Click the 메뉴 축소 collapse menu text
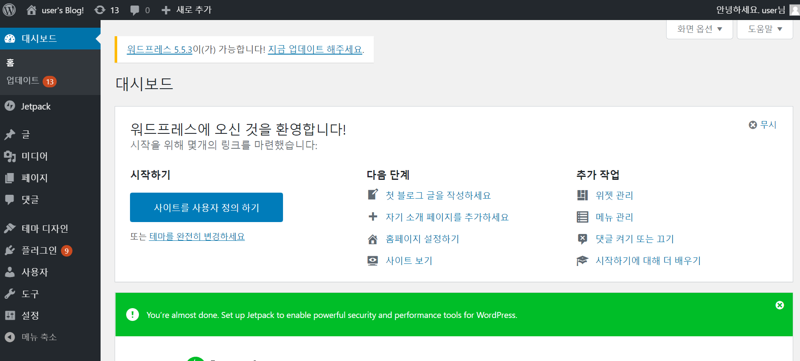The image size is (800, 361). pos(39,337)
